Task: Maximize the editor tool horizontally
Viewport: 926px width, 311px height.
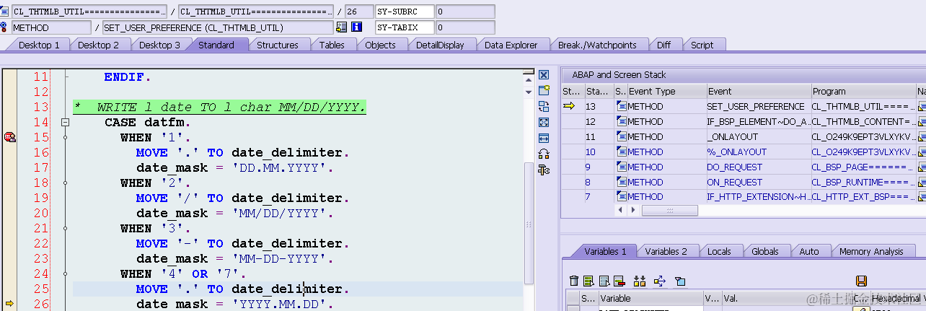Action: [544, 138]
